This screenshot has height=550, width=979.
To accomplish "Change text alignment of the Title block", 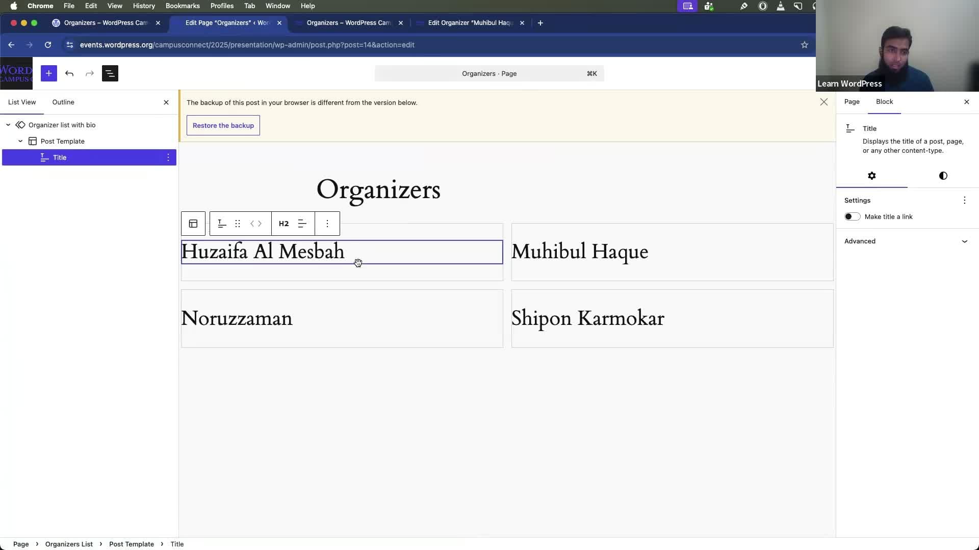I will [x=302, y=224].
